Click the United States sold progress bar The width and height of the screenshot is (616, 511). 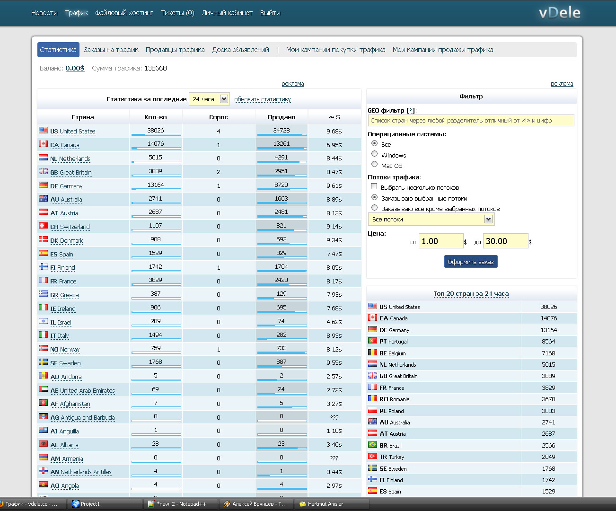pos(282,135)
